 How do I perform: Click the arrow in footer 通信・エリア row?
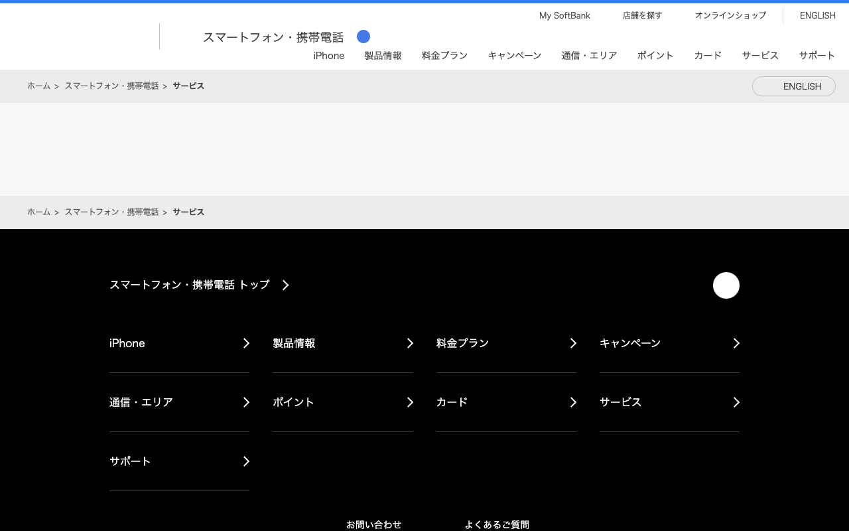click(246, 402)
